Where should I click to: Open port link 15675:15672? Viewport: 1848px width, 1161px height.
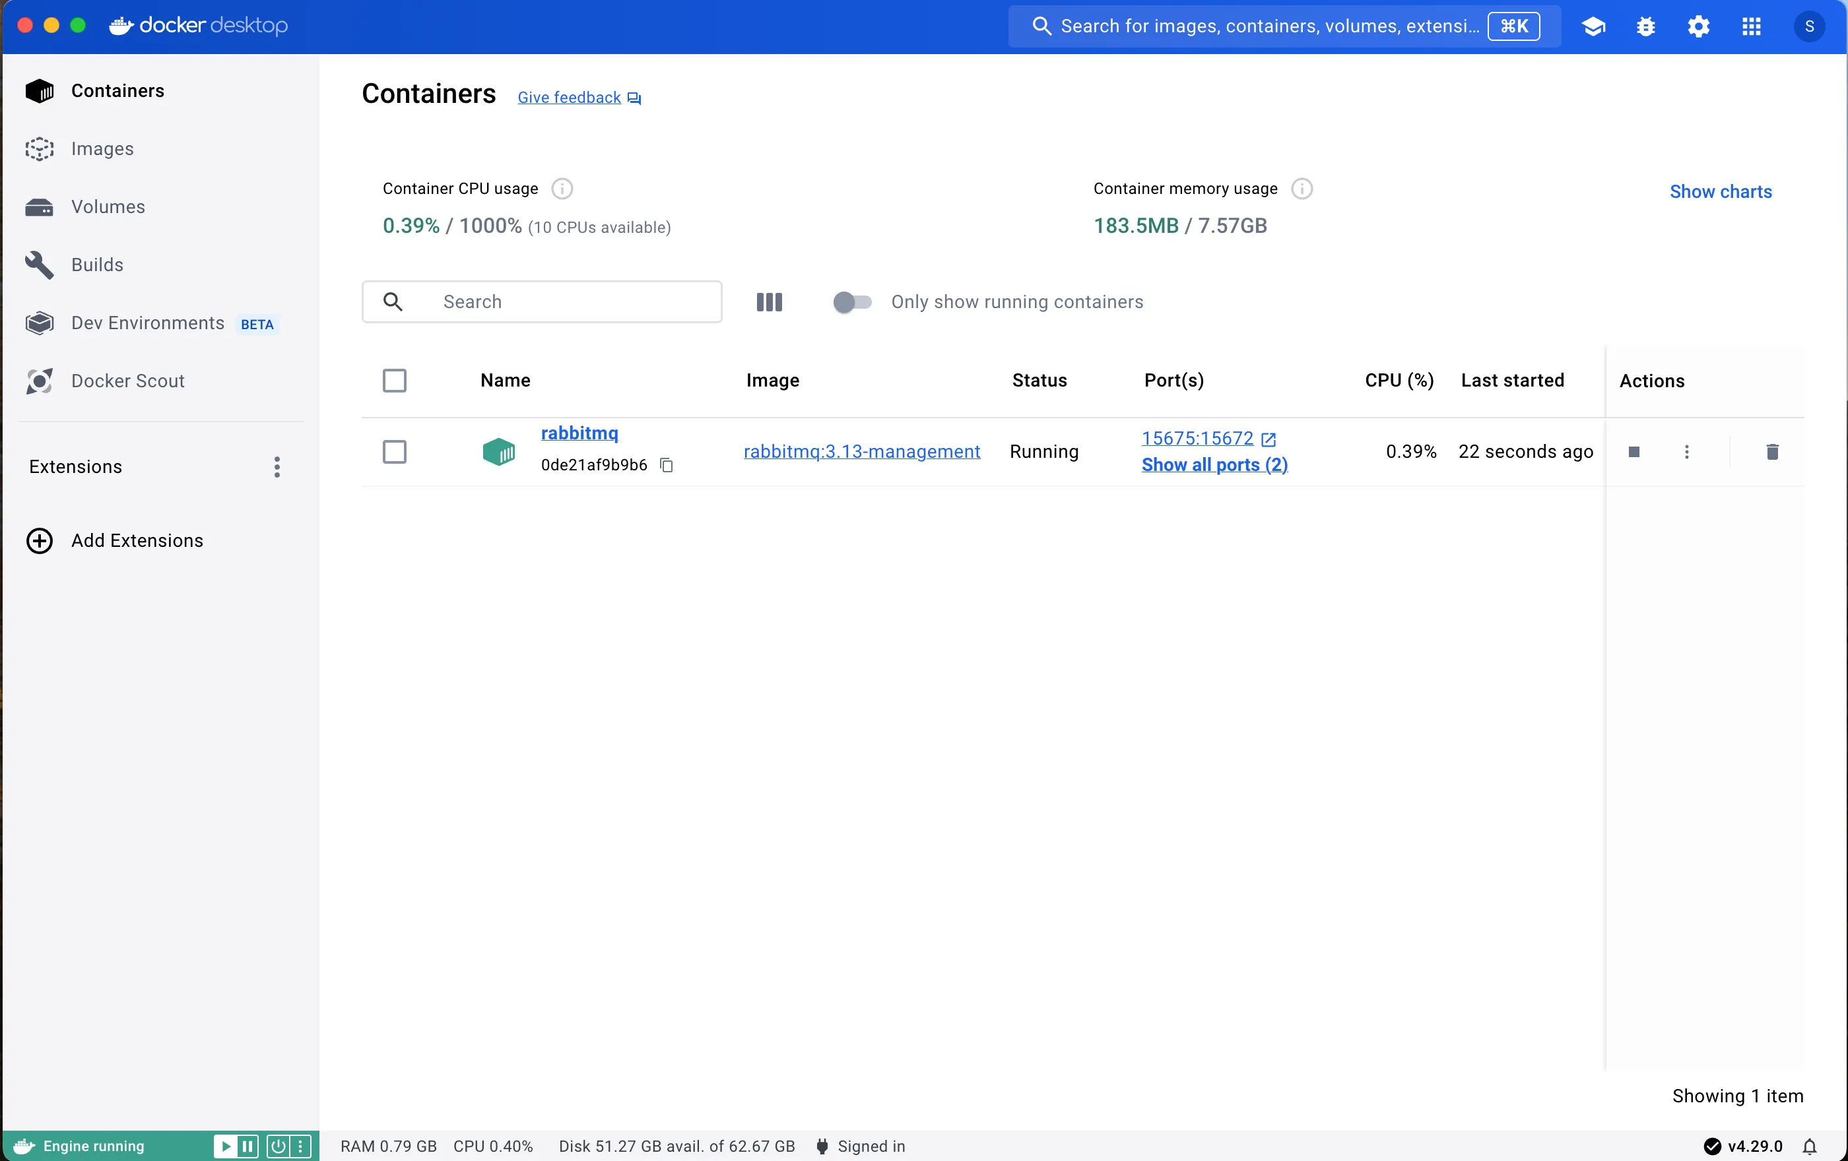point(1197,439)
